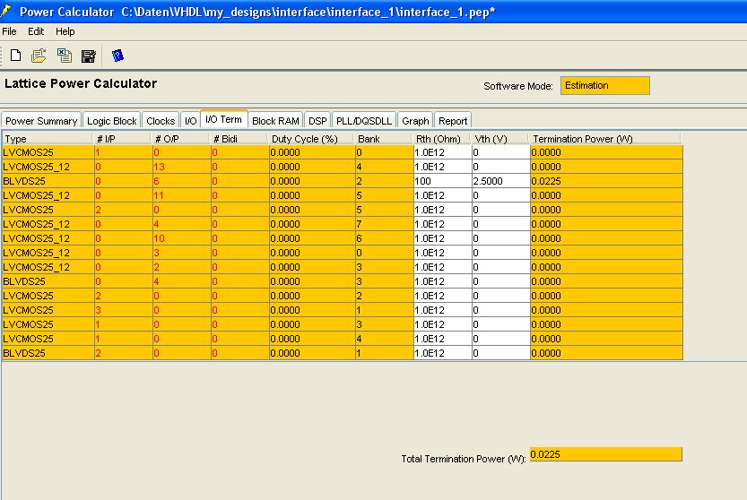
Task: Click the Bank column header
Action: 383,139
